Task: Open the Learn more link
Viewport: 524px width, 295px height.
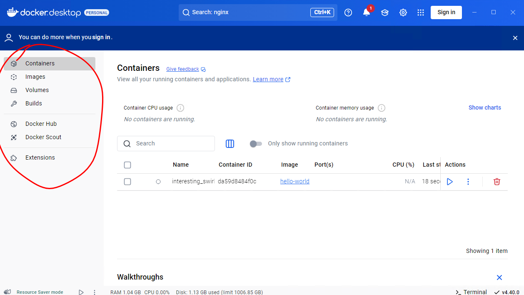Action: (x=272, y=79)
